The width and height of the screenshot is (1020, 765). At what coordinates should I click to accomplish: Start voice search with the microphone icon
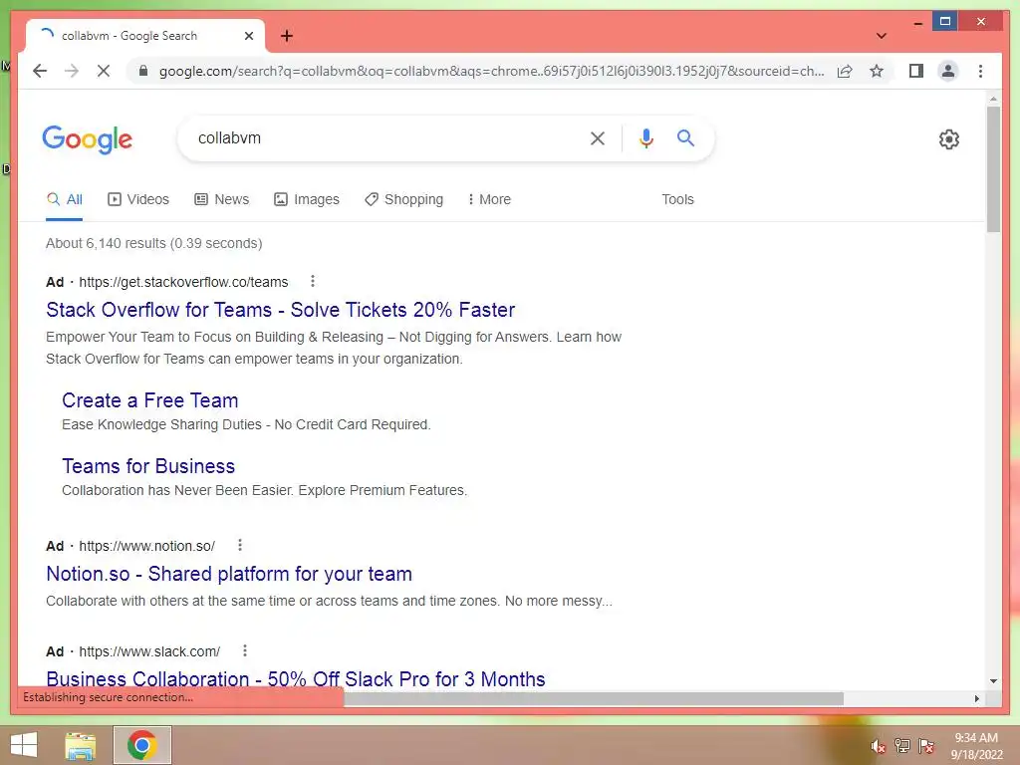tap(645, 137)
